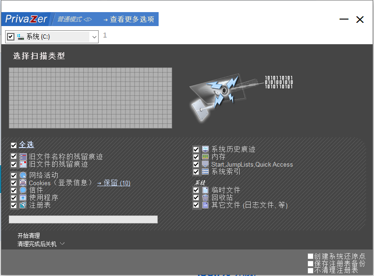Viewport: 374px width, 276px height.
Task: Enable 不清理注册表 checkbox
Action: click(310, 270)
